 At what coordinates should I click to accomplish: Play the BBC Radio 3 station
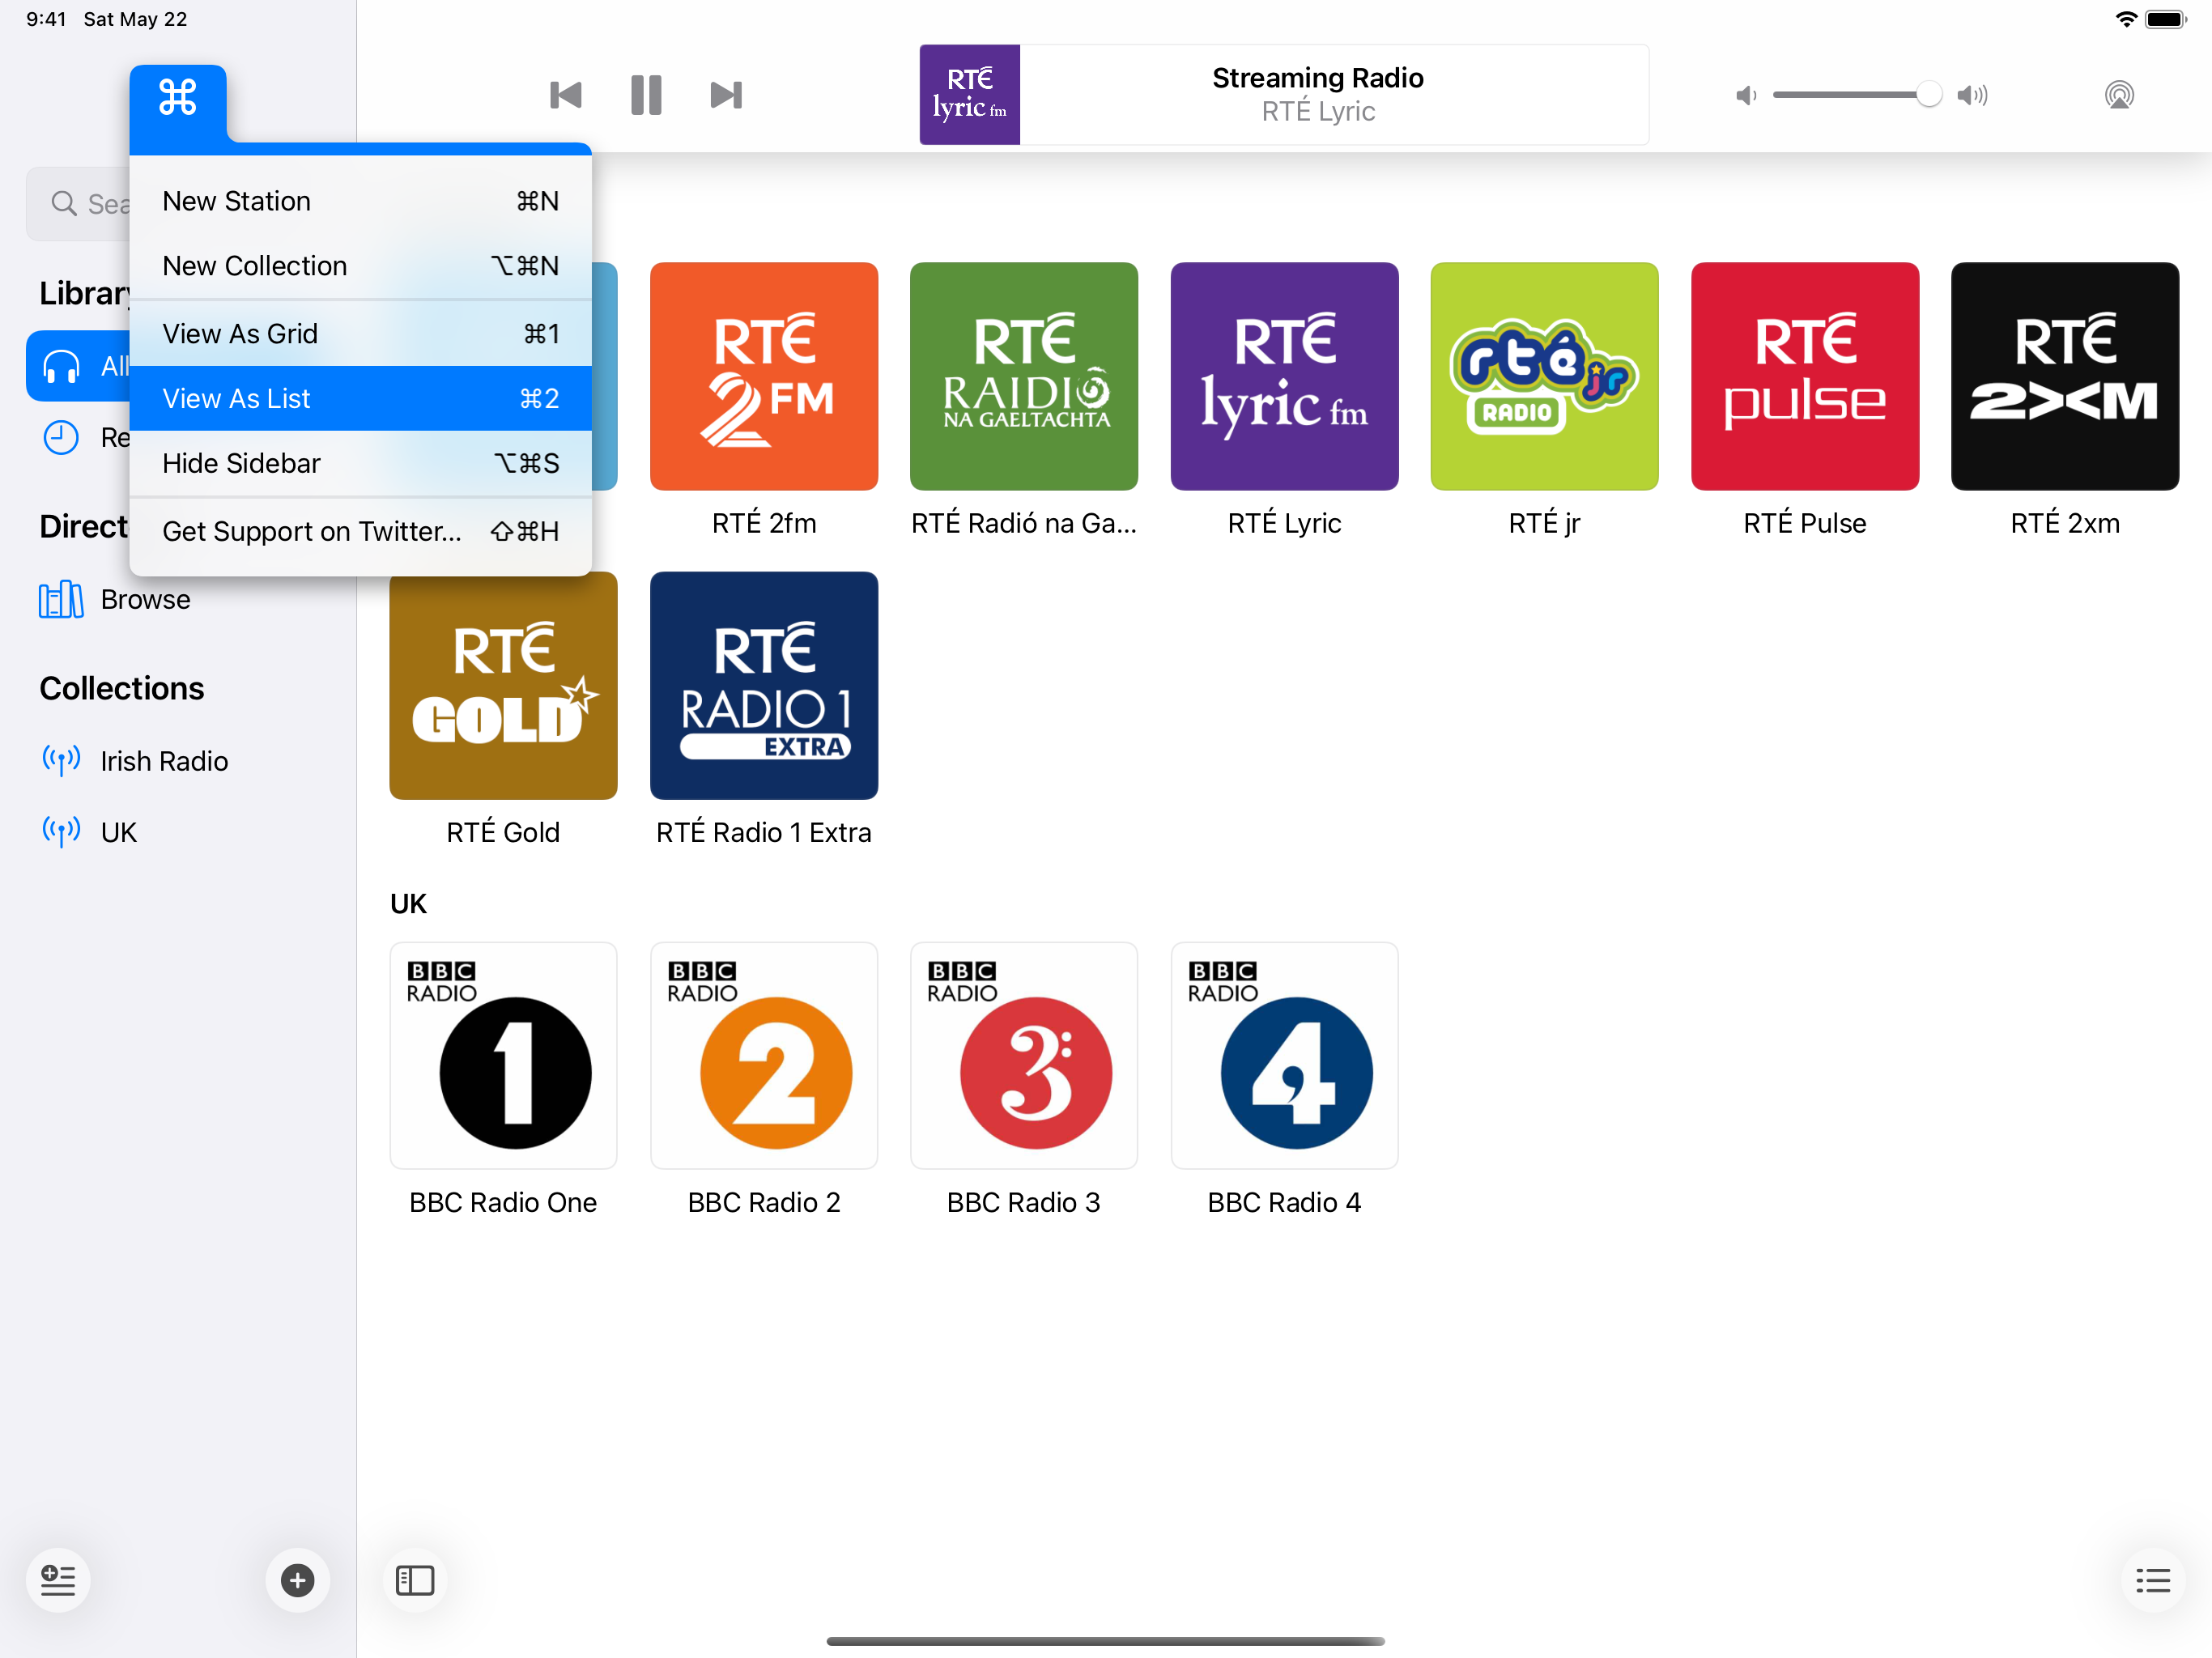pos(1023,1056)
